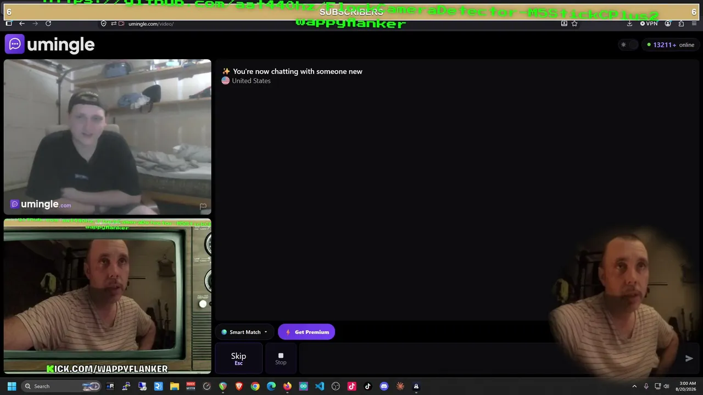
Task: Open the volume speaker icon in the tray
Action: [666, 386]
